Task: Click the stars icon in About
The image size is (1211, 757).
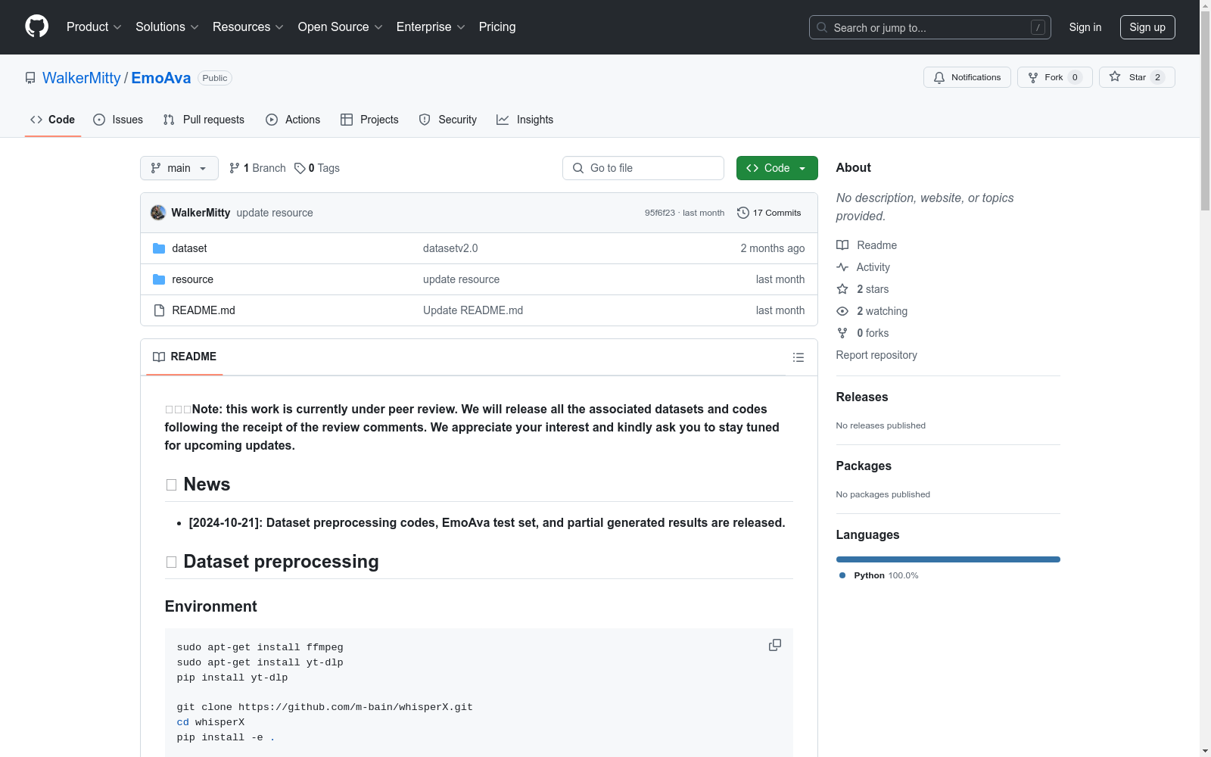Action: (x=842, y=289)
